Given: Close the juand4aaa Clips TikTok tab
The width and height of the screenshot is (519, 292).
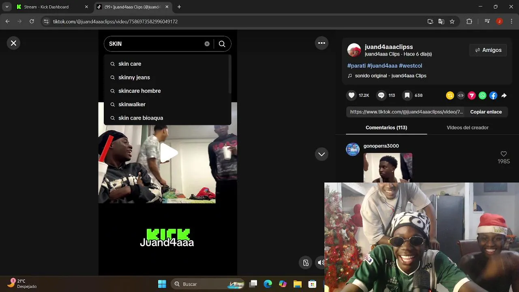Looking at the screenshot, I should click(167, 7).
